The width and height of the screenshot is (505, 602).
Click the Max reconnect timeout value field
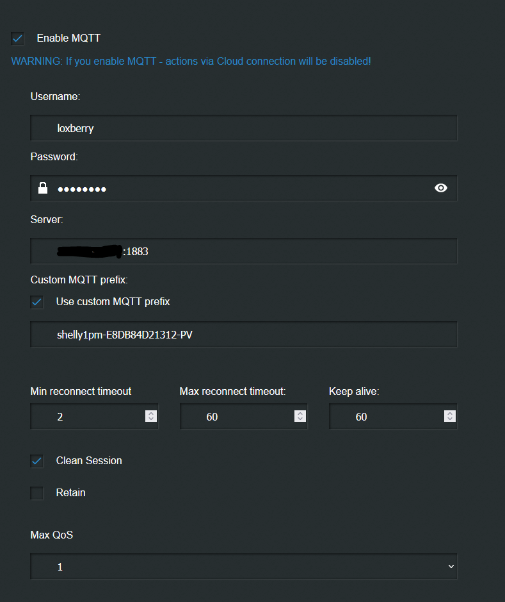(236, 417)
